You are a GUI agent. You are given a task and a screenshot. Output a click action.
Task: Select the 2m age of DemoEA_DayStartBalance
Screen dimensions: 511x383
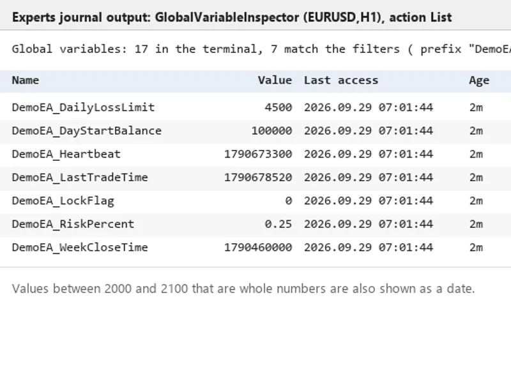tap(476, 131)
